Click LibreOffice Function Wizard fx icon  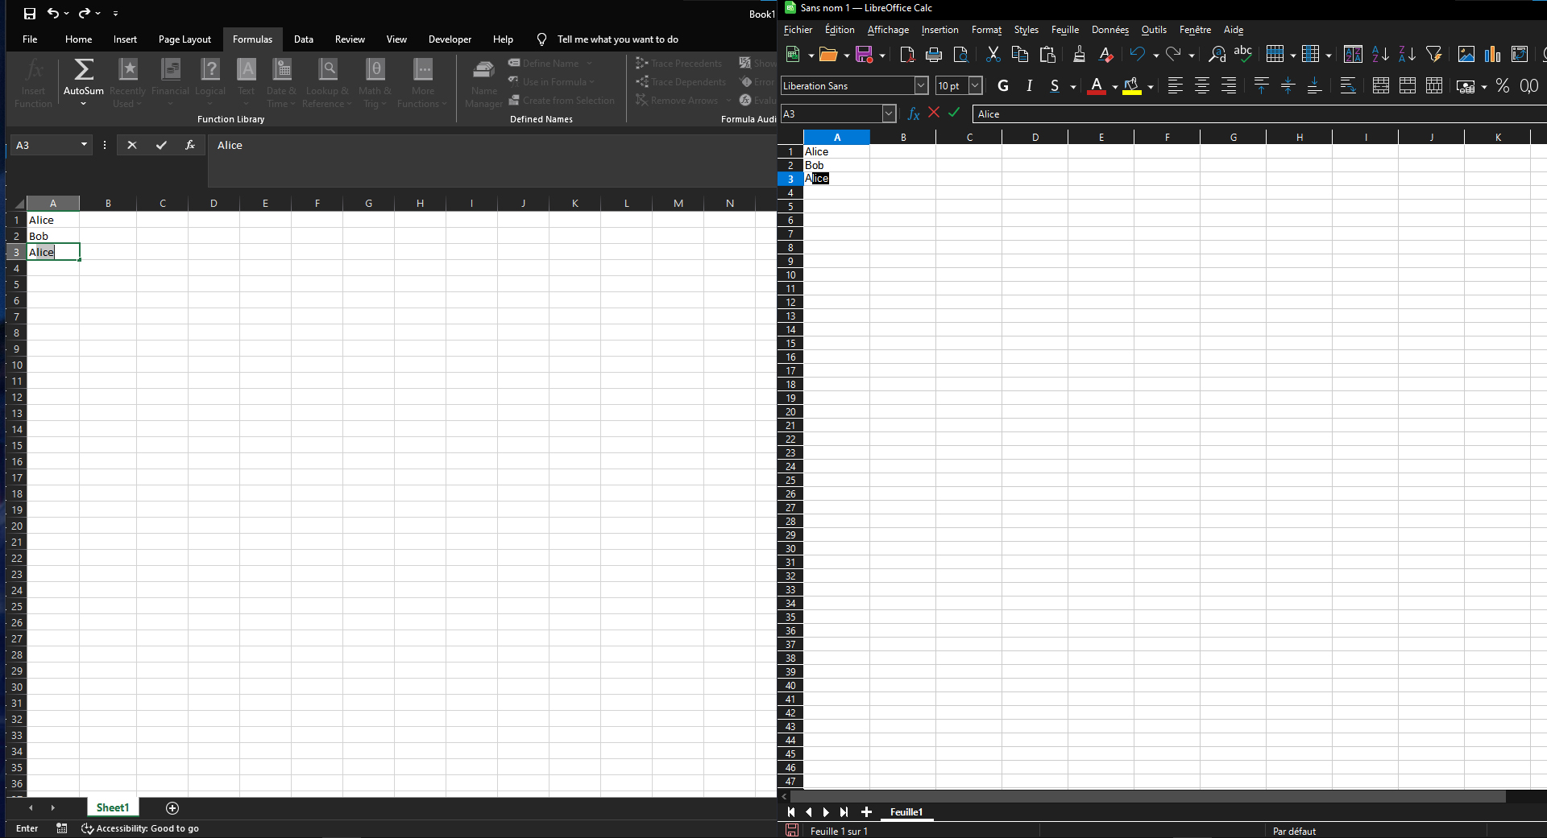[914, 114]
